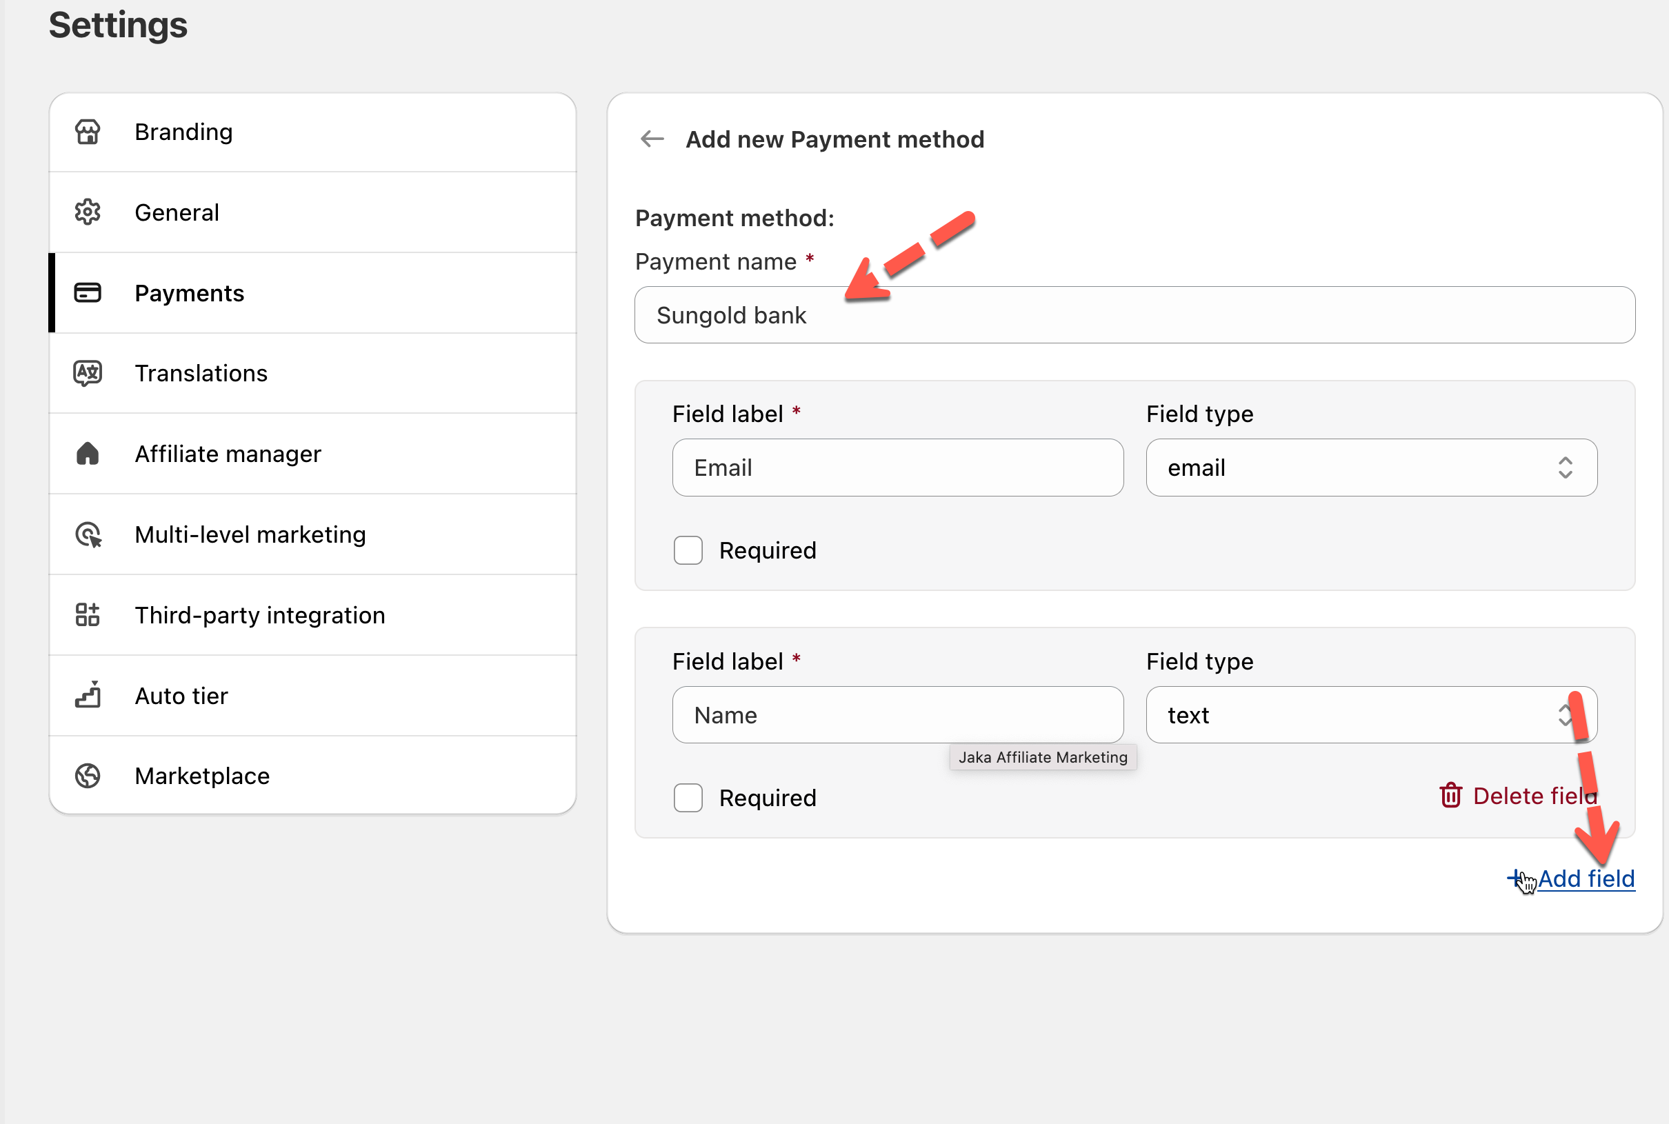
Task: Click the Auto tier stairs icon
Action: click(x=88, y=695)
